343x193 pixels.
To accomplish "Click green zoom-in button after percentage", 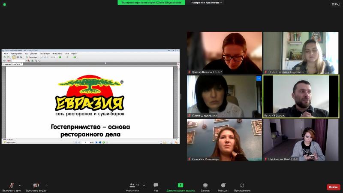I will click(60, 57).
